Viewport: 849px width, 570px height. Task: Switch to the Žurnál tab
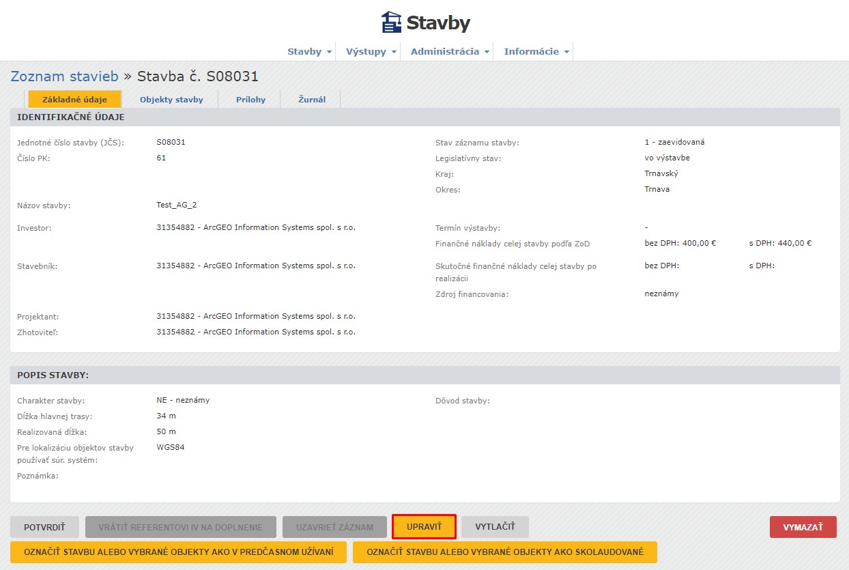coord(312,100)
